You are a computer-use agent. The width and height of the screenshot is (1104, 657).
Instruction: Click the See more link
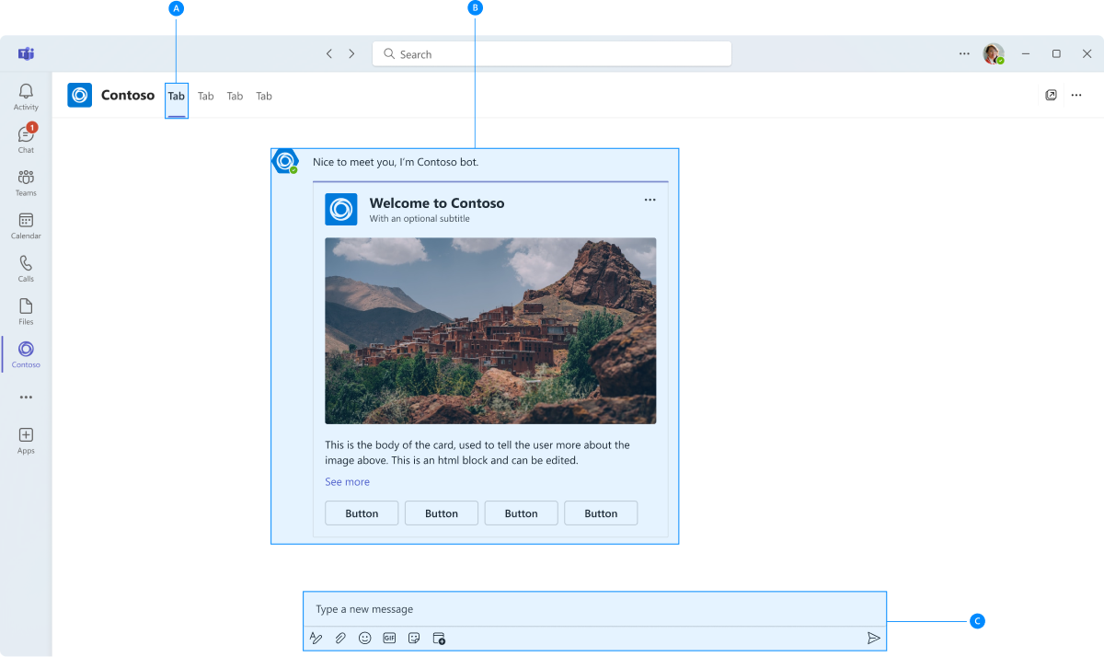[347, 481]
